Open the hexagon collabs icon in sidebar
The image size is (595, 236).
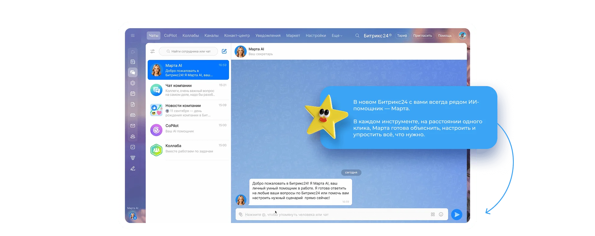[x=133, y=83]
